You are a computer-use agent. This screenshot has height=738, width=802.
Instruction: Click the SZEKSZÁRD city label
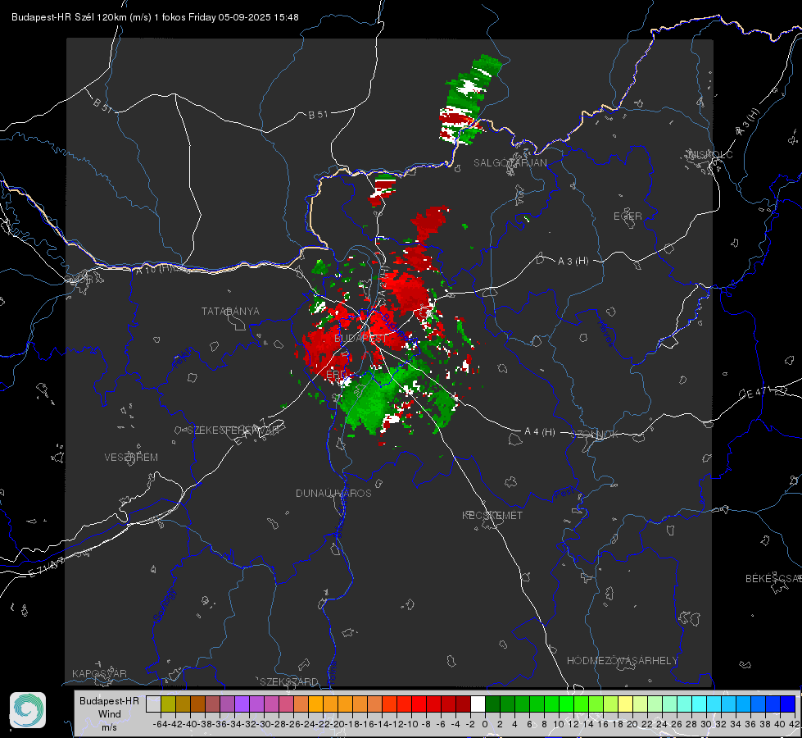pos(289,681)
